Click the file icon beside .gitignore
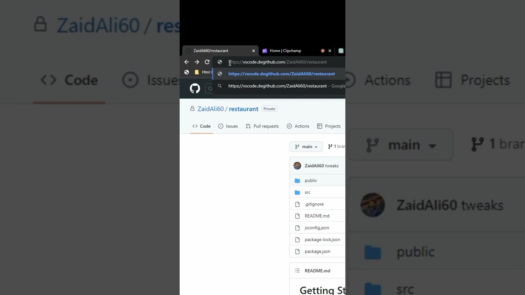Screen dimensions: 525x295 297,204
